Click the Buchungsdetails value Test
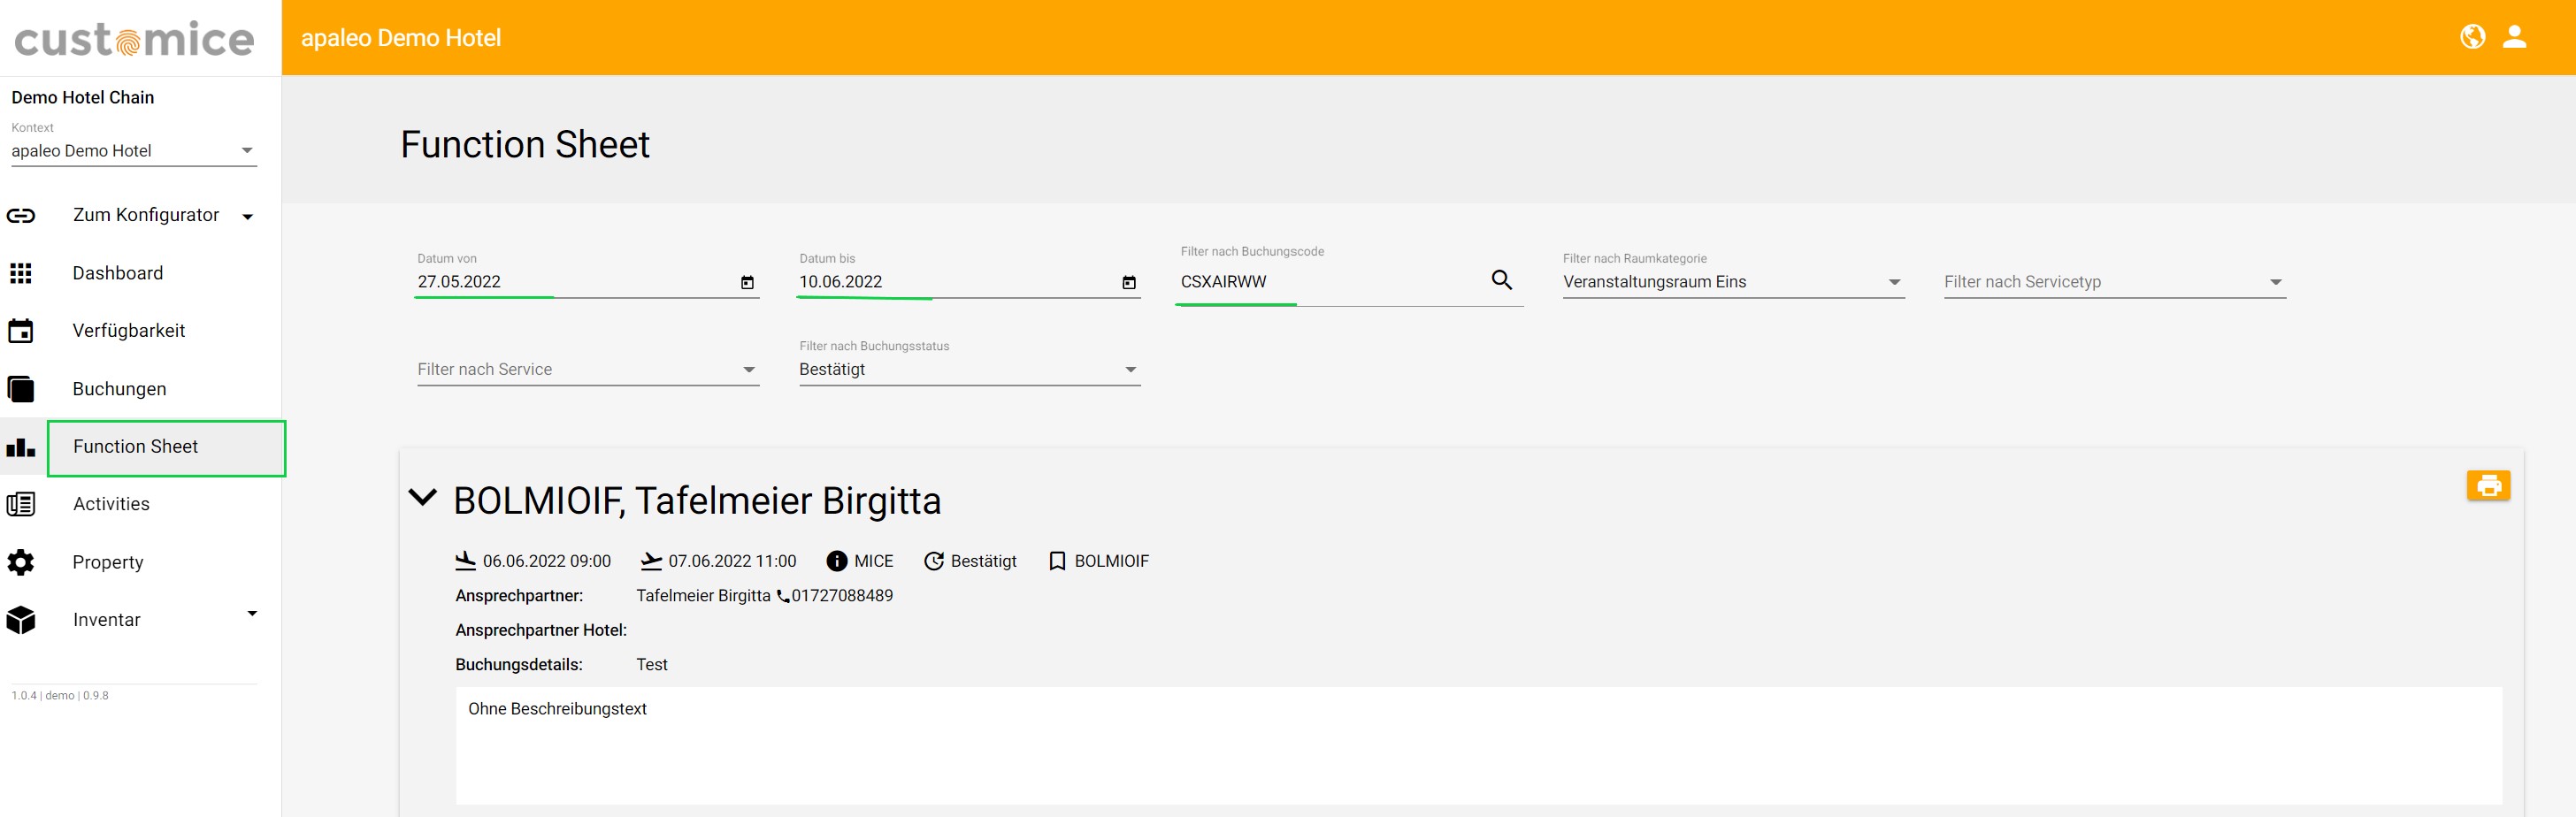The image size is (2576, 817). pyautogui.click(x=652, y=665)
